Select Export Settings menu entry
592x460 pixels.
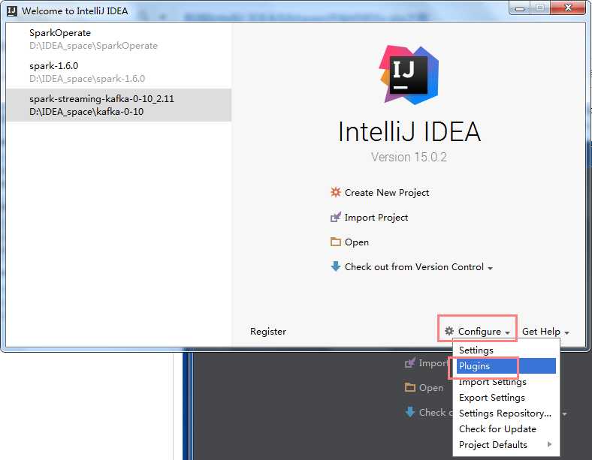(506, 398)
